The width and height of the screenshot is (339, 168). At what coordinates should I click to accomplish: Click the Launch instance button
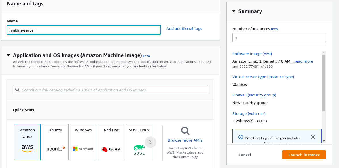304,155
